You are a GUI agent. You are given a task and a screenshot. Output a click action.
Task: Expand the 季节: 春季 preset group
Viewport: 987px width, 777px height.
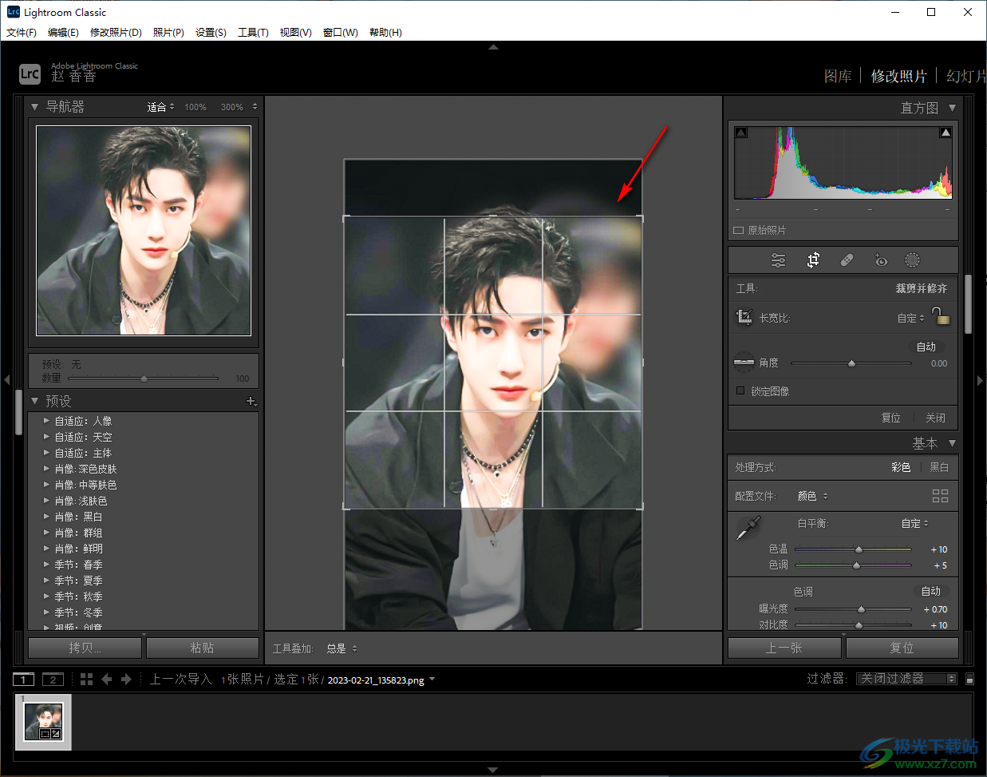tap(46, 564)
